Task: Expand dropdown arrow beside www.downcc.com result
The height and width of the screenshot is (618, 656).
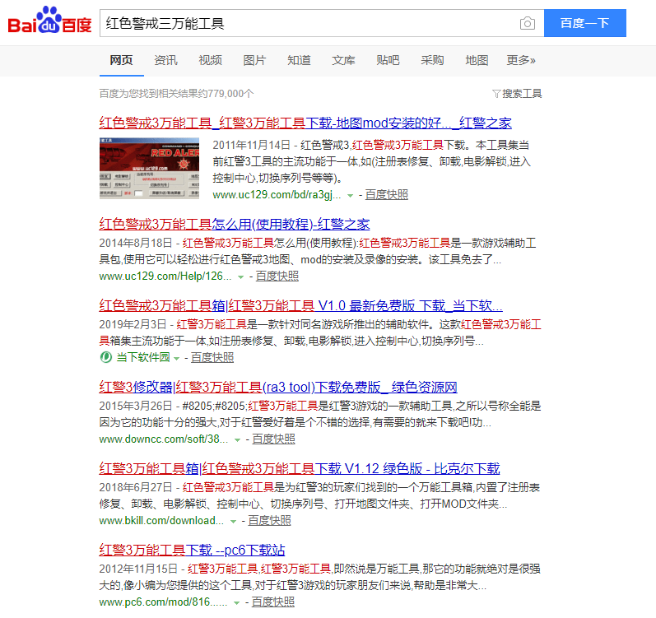Action: point(237,439)
